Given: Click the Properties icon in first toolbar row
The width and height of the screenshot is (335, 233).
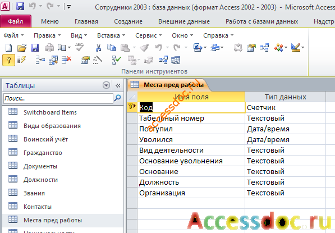Looking at the screenshot, I should pos(251,48).
